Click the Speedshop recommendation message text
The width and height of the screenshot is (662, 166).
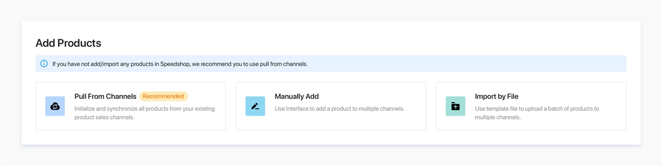point(180,64)
